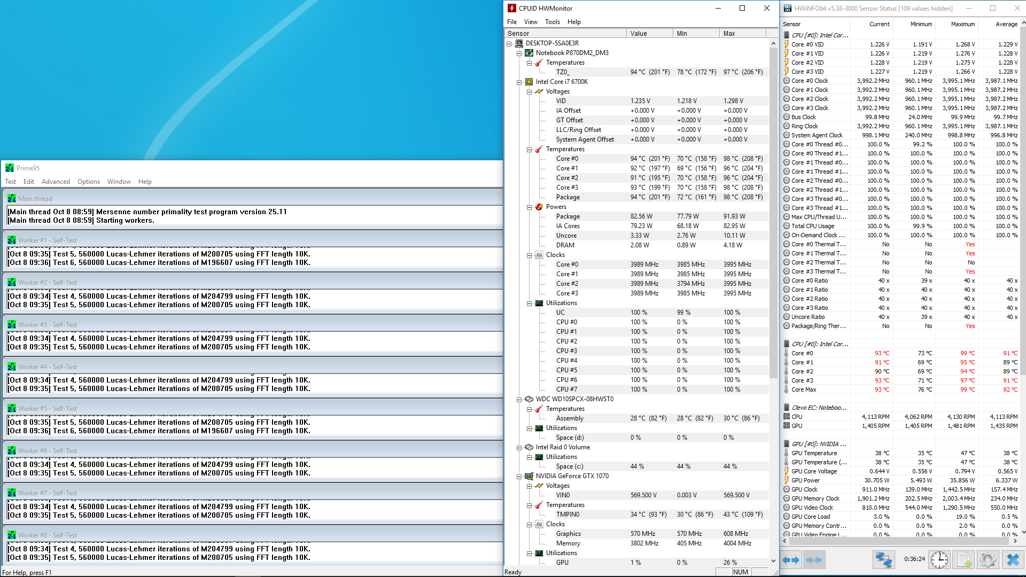Click Worker #8 Self-Test window icon

tap(12, 535)
